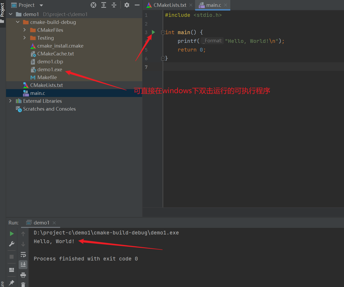Open the Project view dropdown arrow
The image size is (344, 287).
(x=41, y=5)
